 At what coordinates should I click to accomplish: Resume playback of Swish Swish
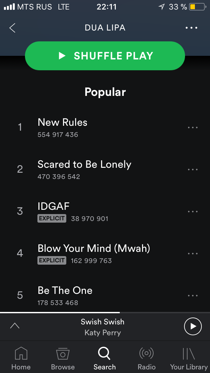point(193,326)
